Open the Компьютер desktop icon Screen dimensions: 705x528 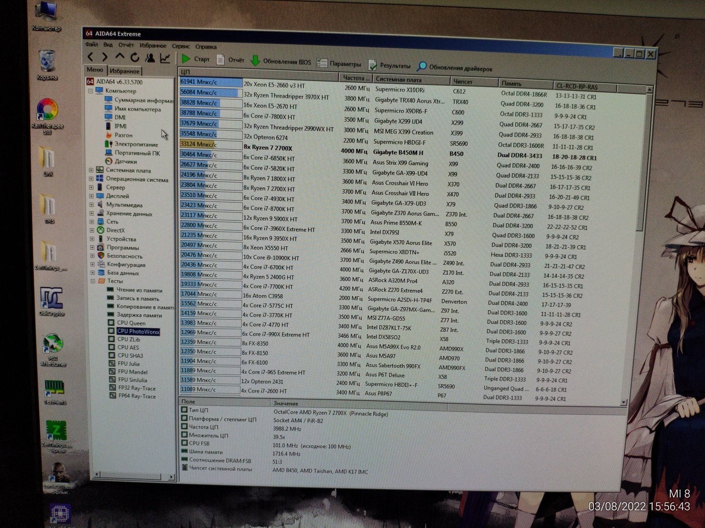click(x=46, y=16)
